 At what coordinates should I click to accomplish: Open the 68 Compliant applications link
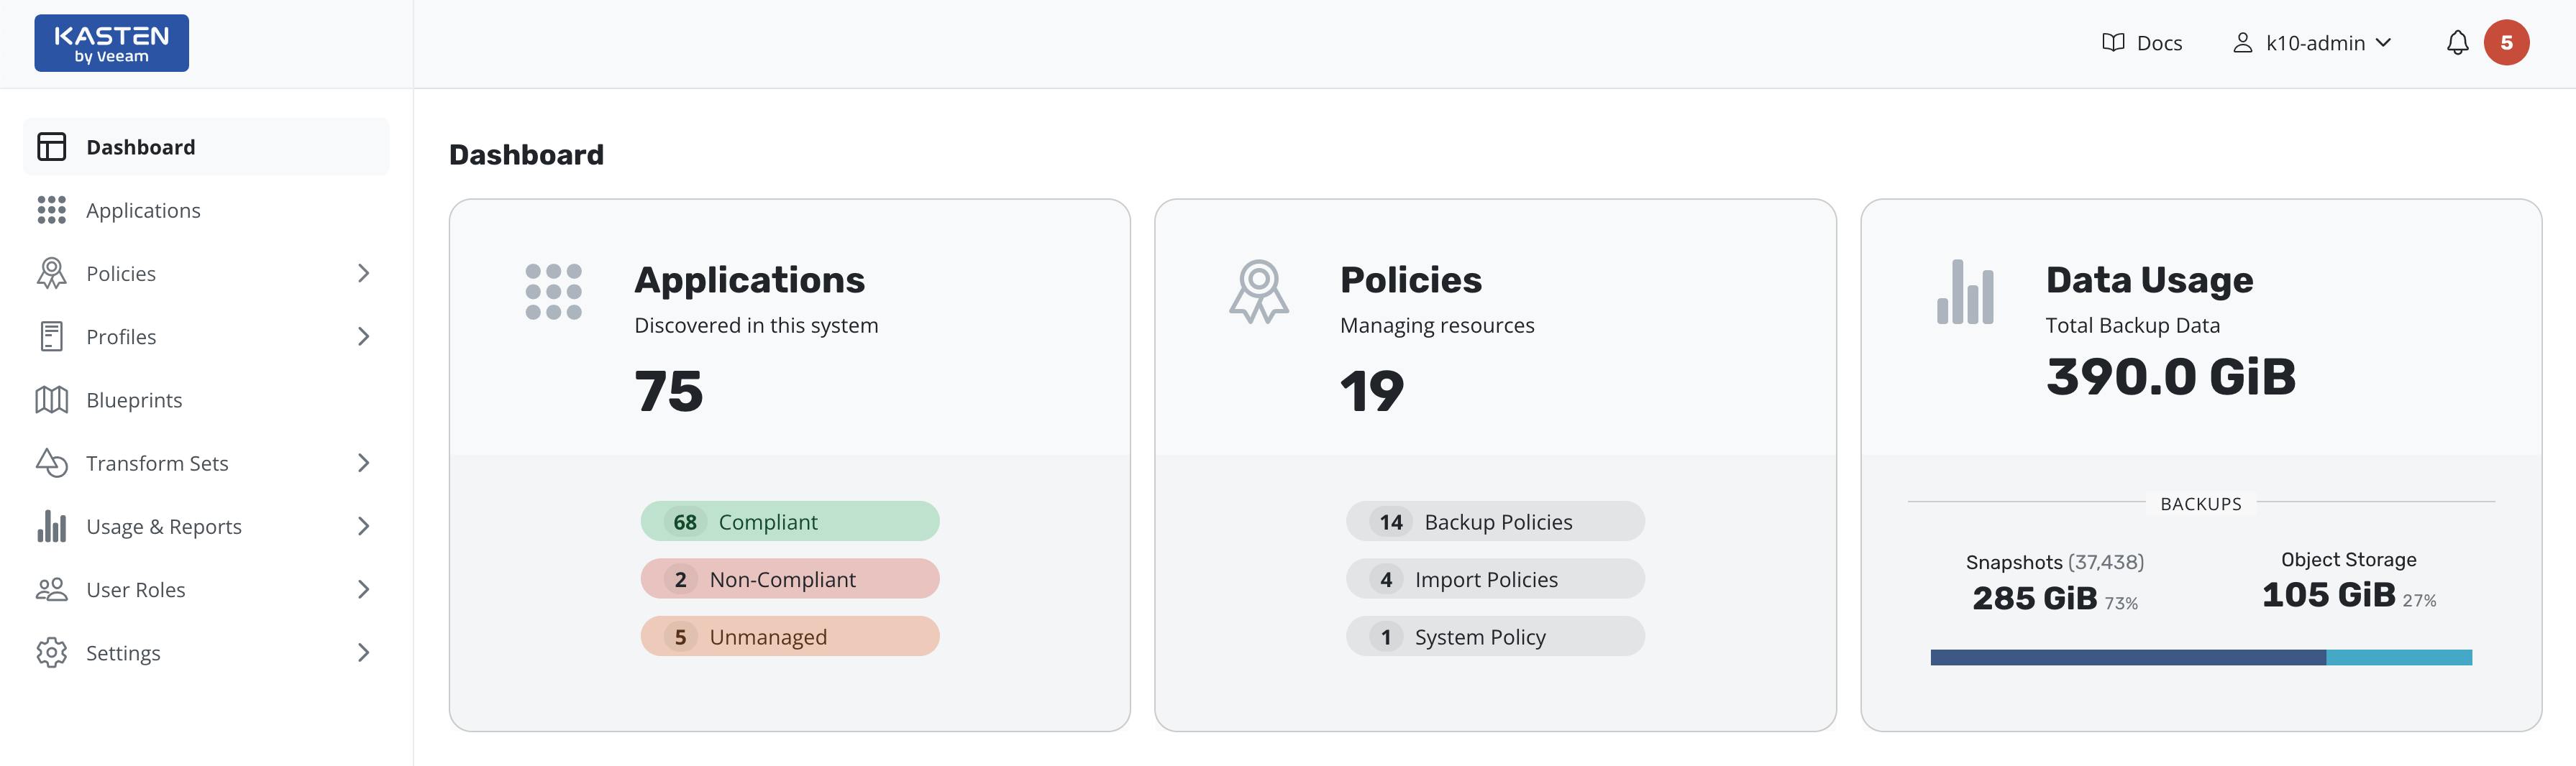point(789,521)
